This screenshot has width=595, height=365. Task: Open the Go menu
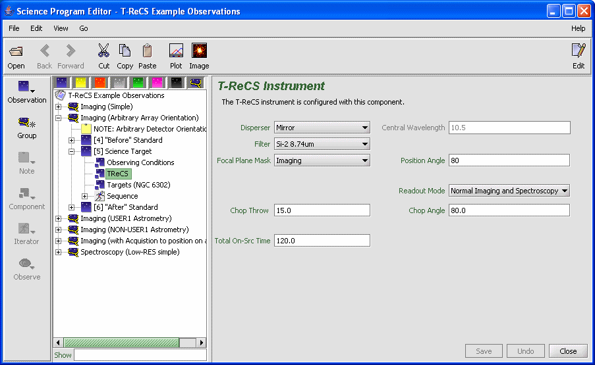point(84,28)
